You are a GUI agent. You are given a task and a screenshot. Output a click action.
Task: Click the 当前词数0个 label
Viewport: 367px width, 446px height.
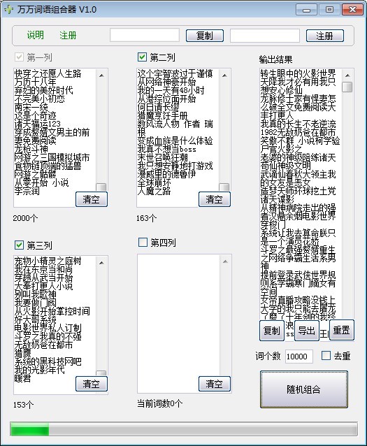click(160, 403)
